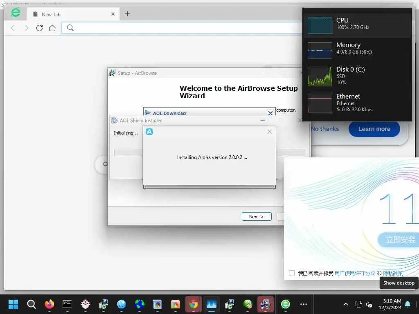Image resolution: width=419 pixels, height=314 pixels.
Task: Go back using the browser back arrow
Action: pos(13,28)
